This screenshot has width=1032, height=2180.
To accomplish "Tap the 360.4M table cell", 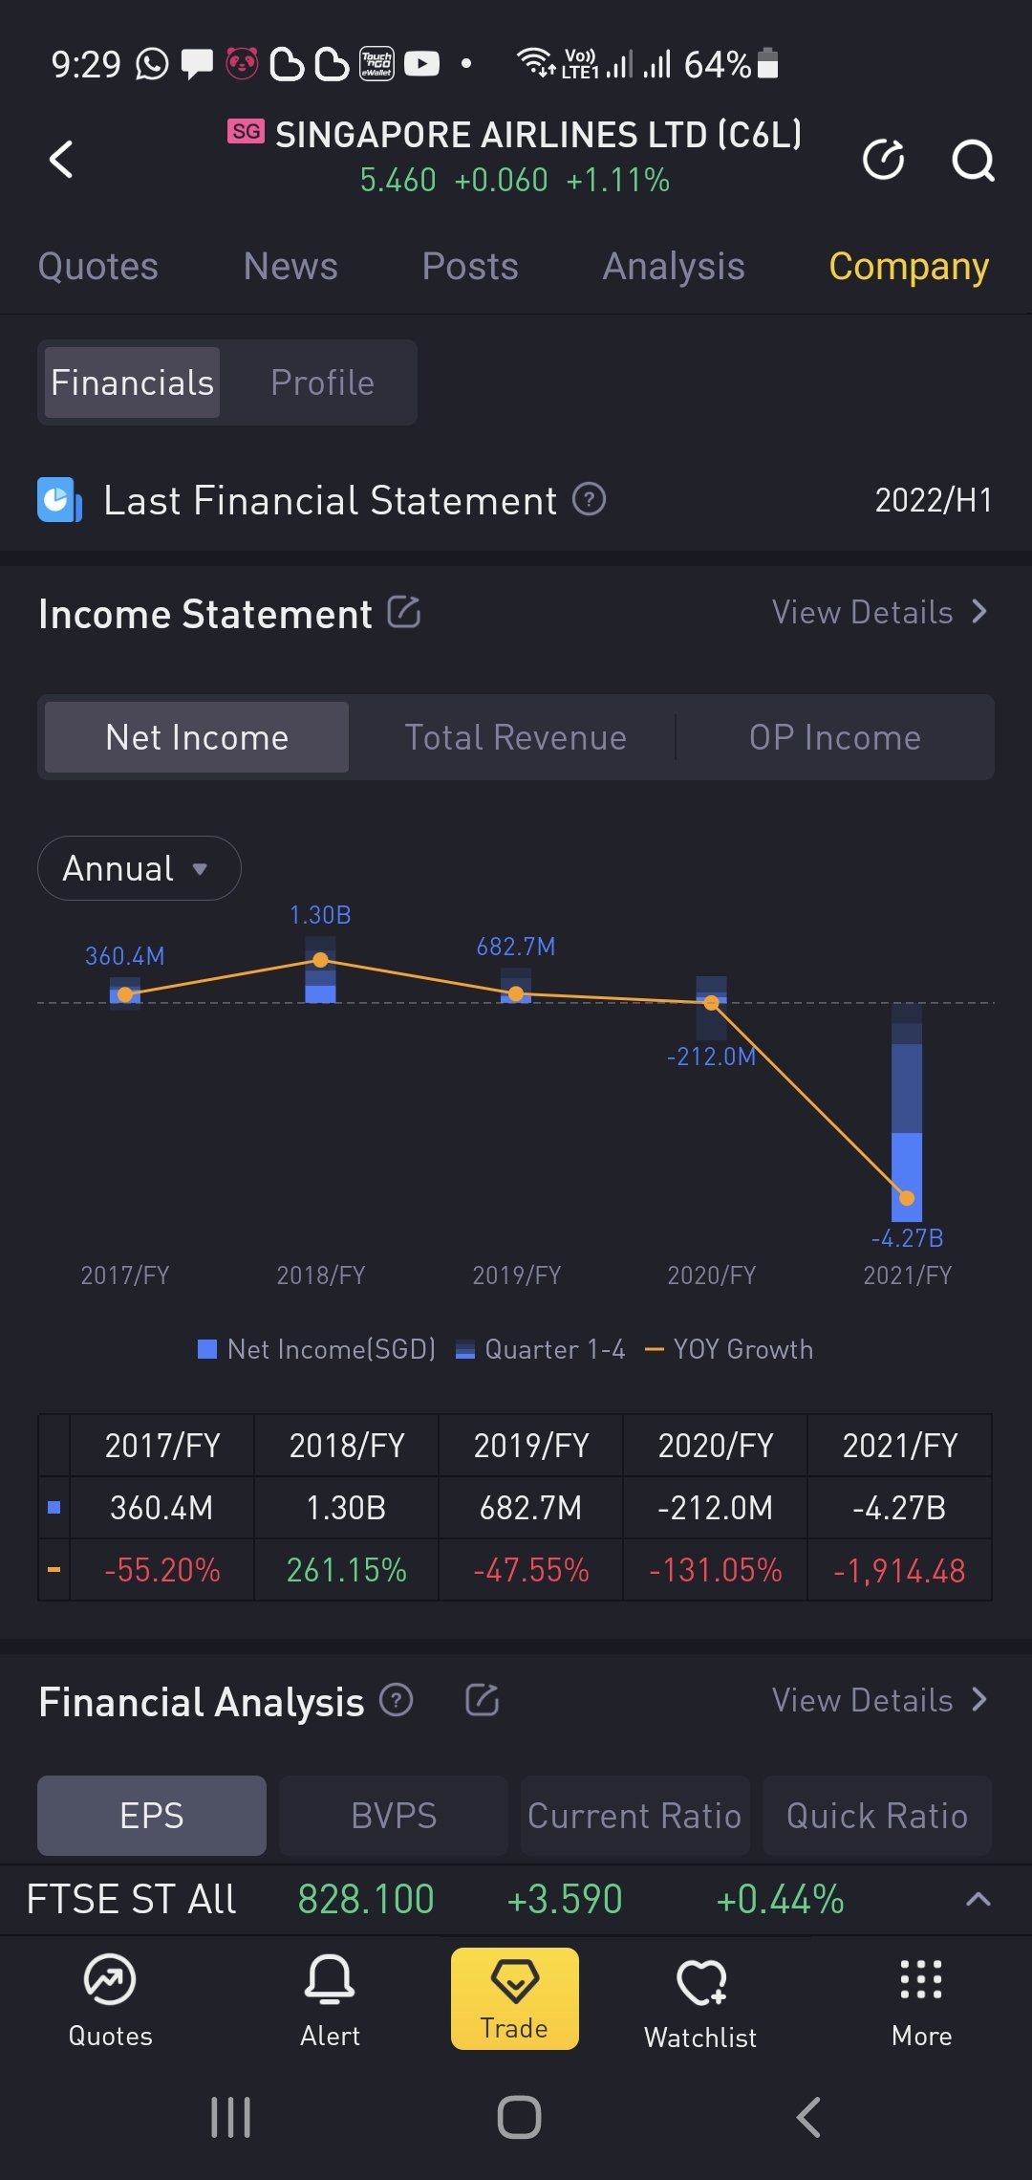I will click(161, 1508).
